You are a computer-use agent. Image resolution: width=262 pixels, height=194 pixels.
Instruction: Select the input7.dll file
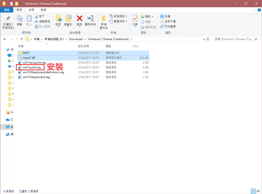[x=83, y=58]
